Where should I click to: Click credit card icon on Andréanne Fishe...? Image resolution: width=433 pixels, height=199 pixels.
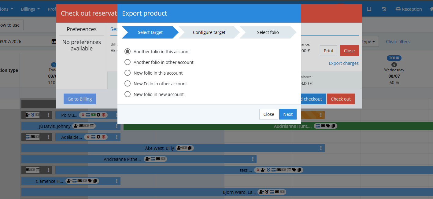pos(153,159)
